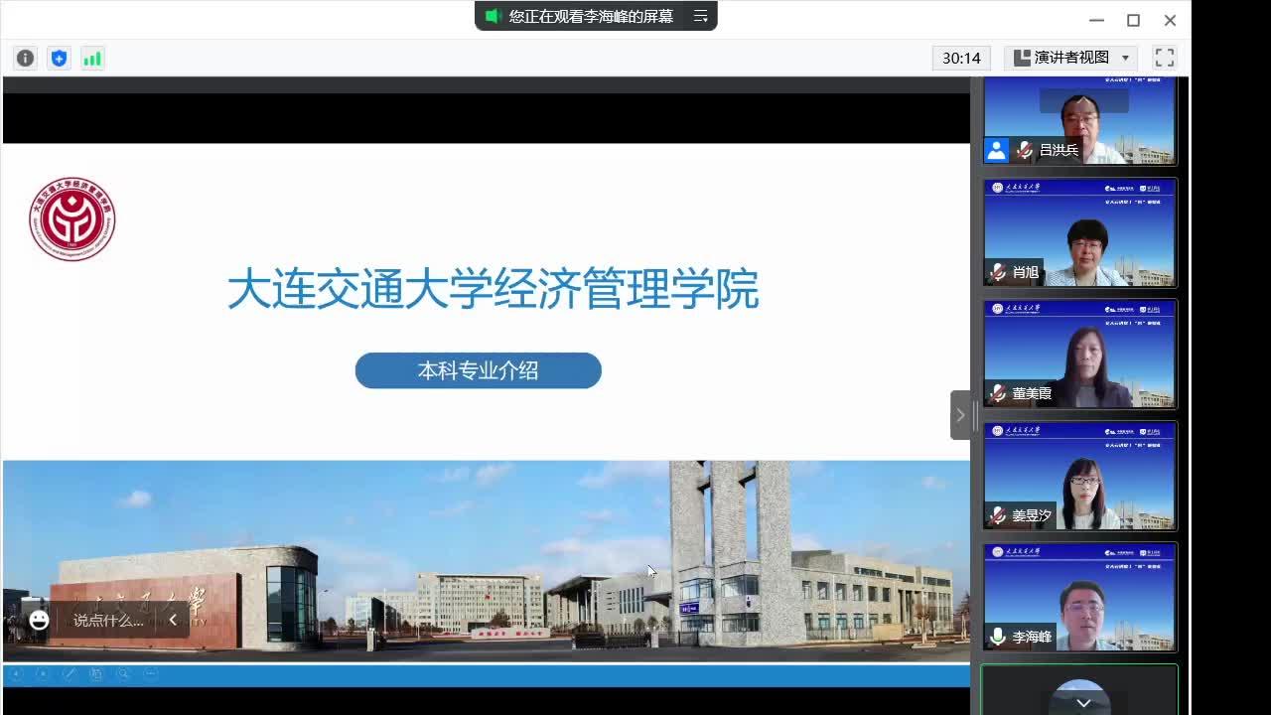Select the video thumbnail of 姜昱汐
Image resolution: width=1271 pixels, height=715 pixels.
point(1079,476)
